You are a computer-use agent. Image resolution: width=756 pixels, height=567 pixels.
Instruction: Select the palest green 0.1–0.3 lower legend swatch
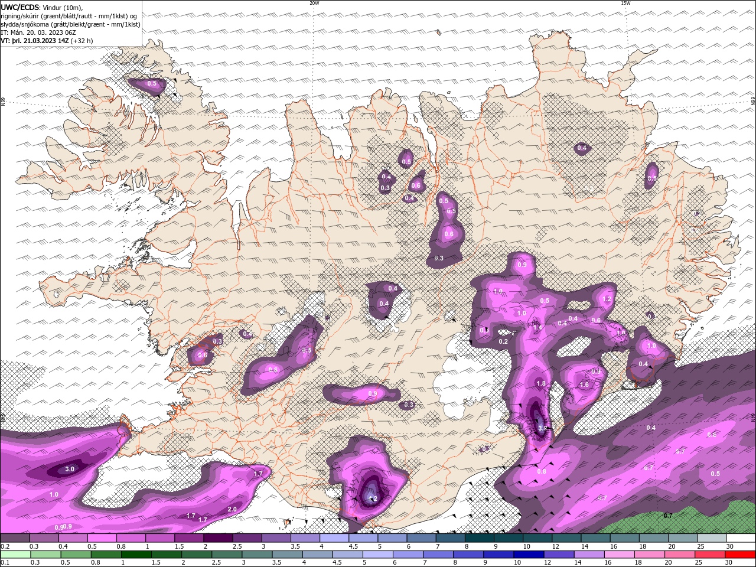pyautogui.click(x=15, y=555)
